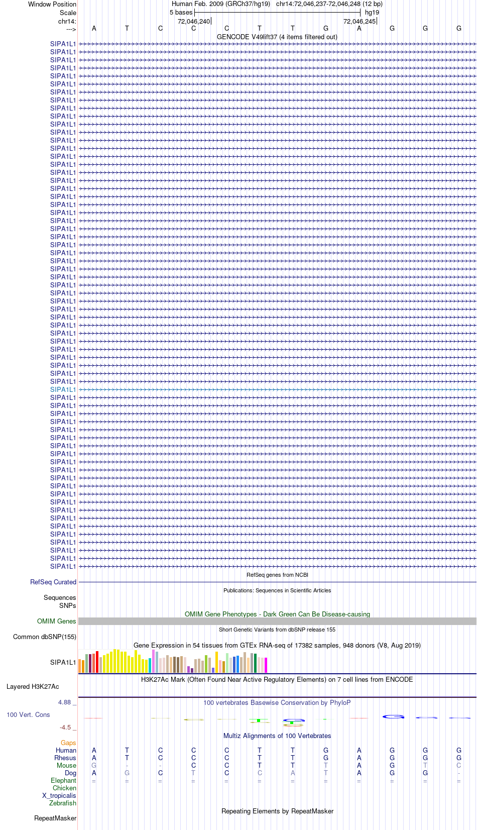477x830 pixels.
Task: Click the Layered H3K27Ac side label
Action: click(33, 686)
